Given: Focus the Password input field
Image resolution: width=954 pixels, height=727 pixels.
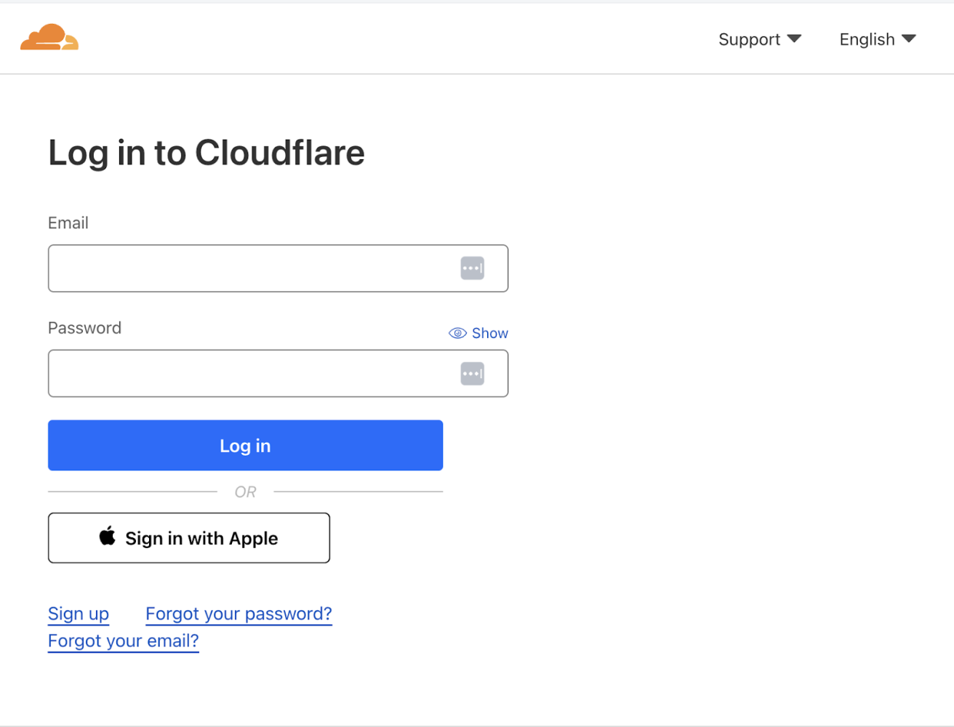Looking at the screenshot, I should 278,374.
